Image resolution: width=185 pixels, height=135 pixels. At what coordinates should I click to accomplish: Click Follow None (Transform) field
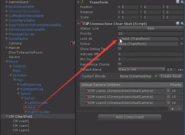pyautogui.click(x=148, y=44)
